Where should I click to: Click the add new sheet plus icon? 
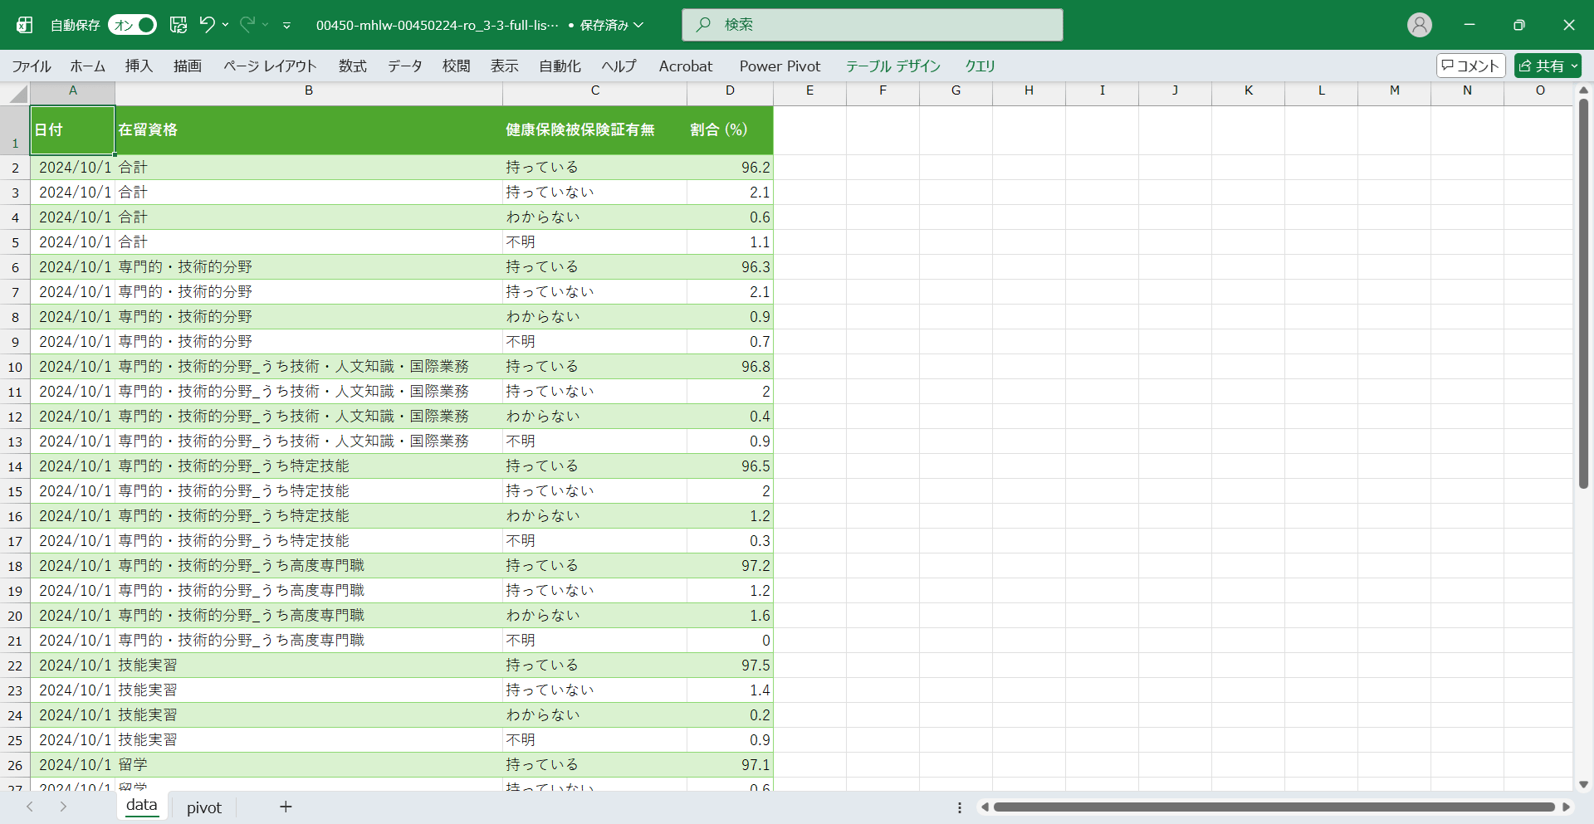click(286, 807)
